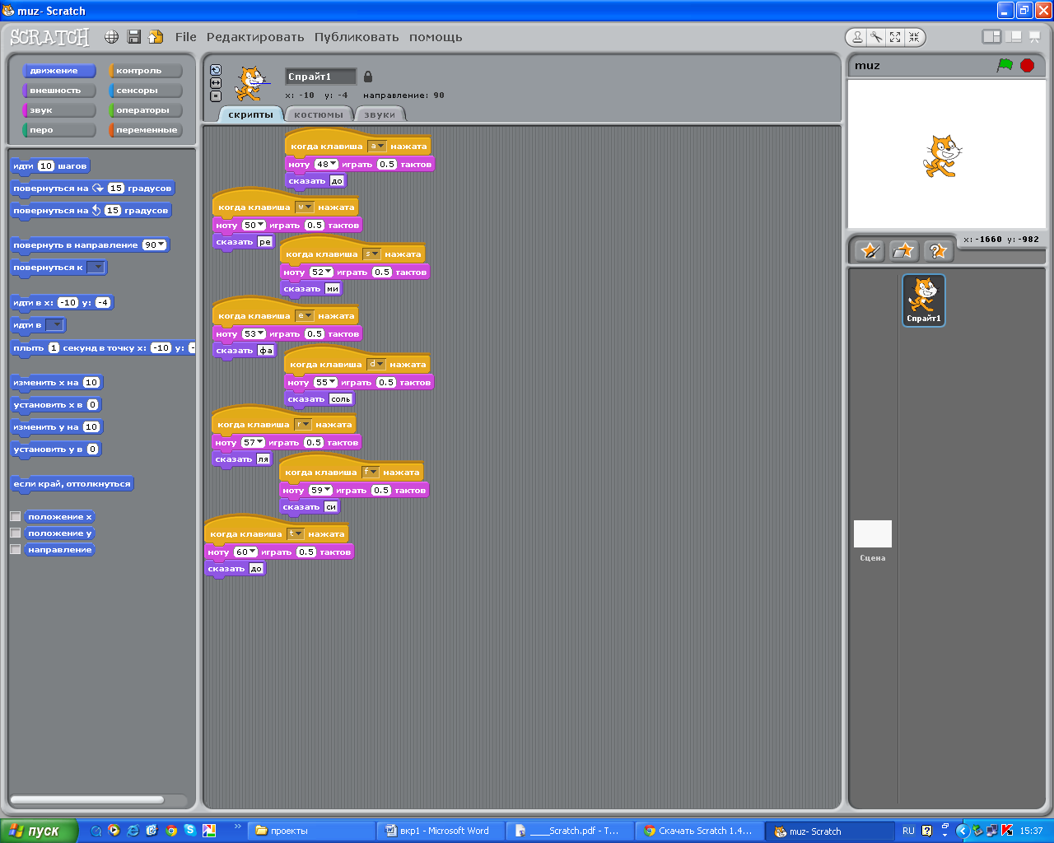Select the grow sprite tool
The height and width of the screenshot is (843, 1054).
(x=895, y=37)
